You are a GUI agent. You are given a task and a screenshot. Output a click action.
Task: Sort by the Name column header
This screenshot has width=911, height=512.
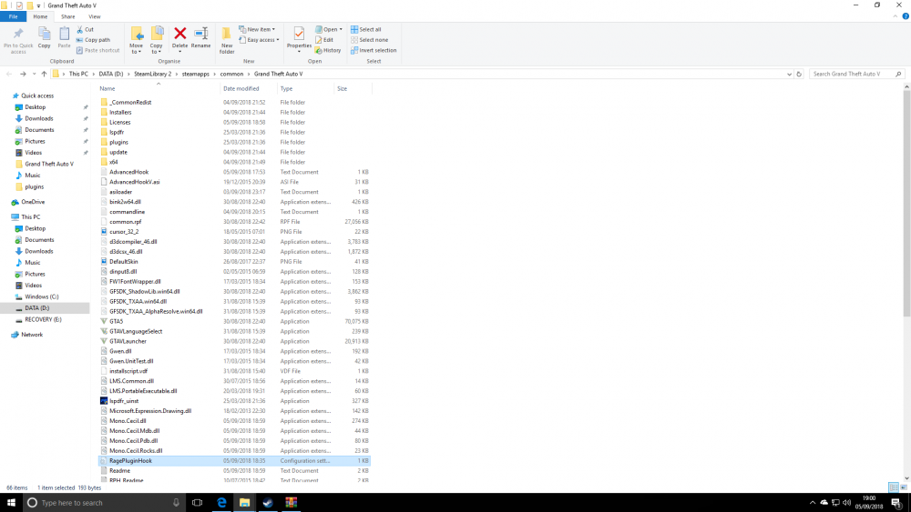pos(158,89)
